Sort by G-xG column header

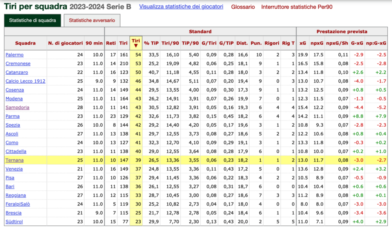[357, 43]
